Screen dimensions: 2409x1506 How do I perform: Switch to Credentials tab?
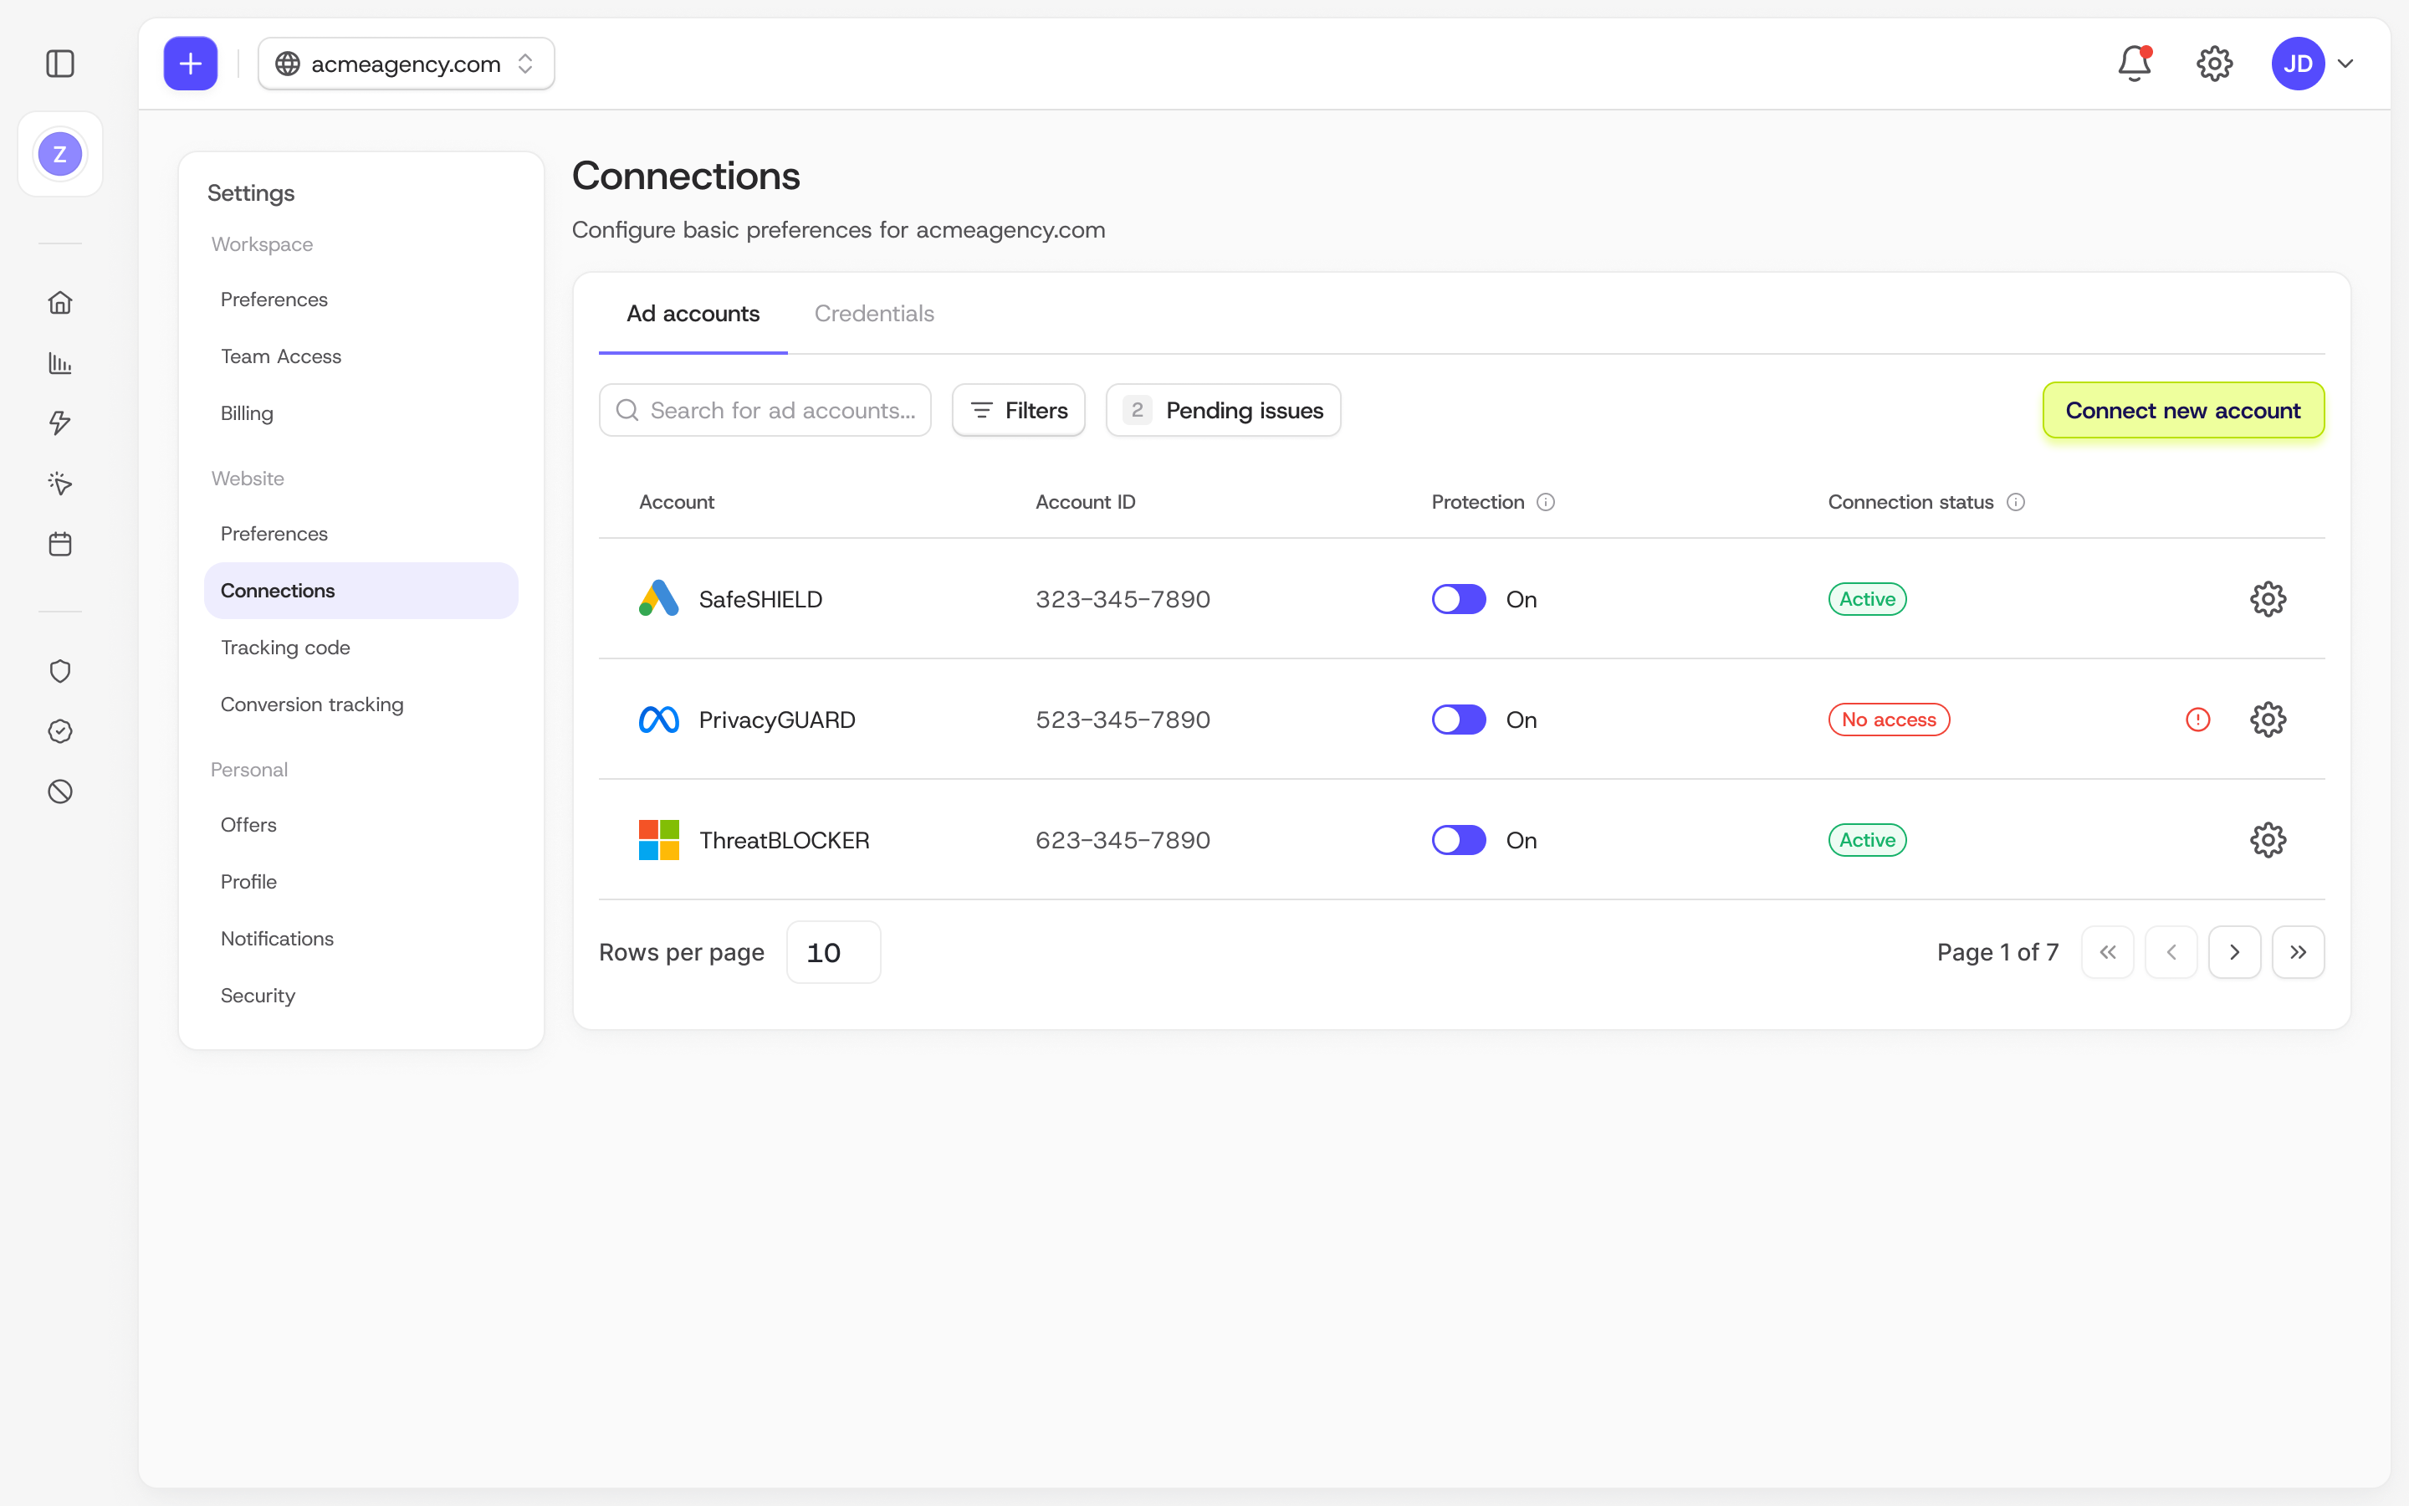click(x=874, y=314)
